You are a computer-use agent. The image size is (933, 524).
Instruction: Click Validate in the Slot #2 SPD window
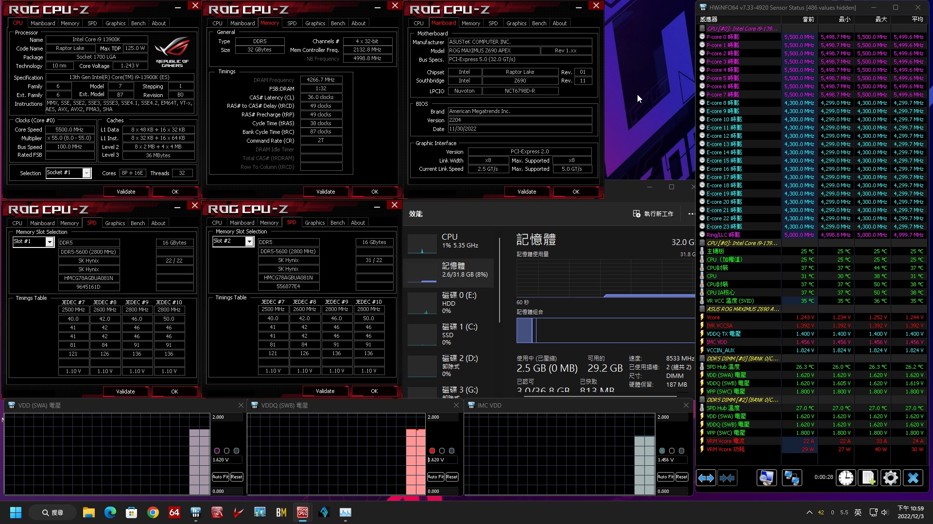(325, 391)
